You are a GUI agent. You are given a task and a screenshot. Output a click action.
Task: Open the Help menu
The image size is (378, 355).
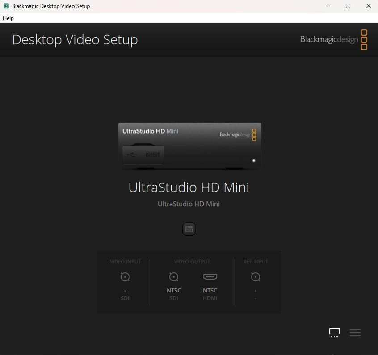[8, 18]
